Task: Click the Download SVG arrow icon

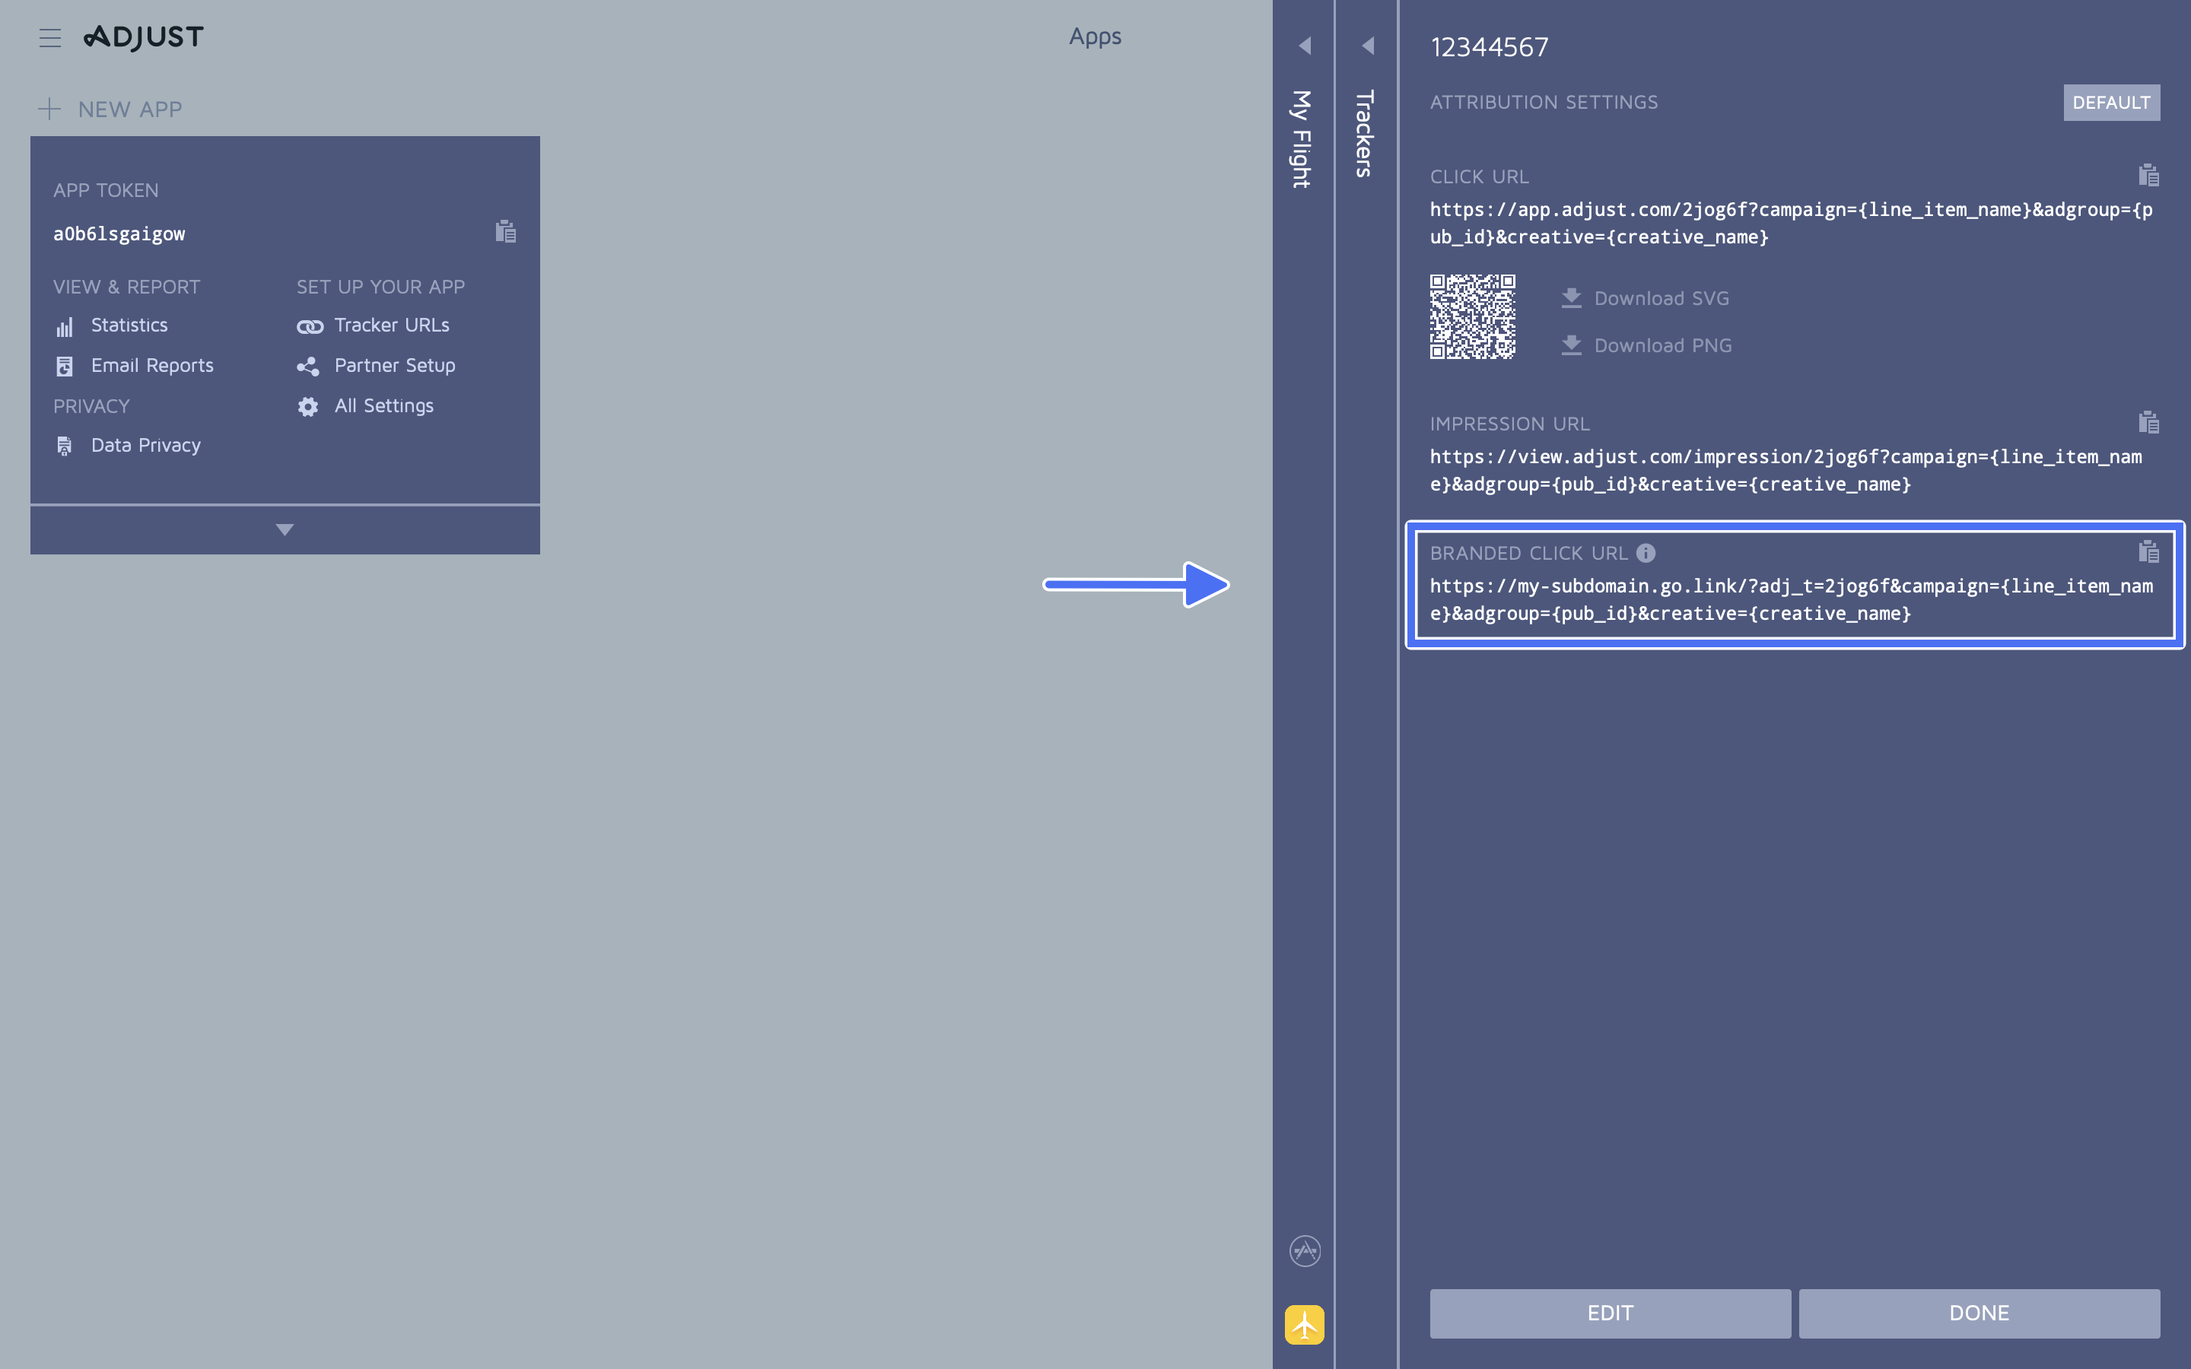Action: tap(1572, 298)
